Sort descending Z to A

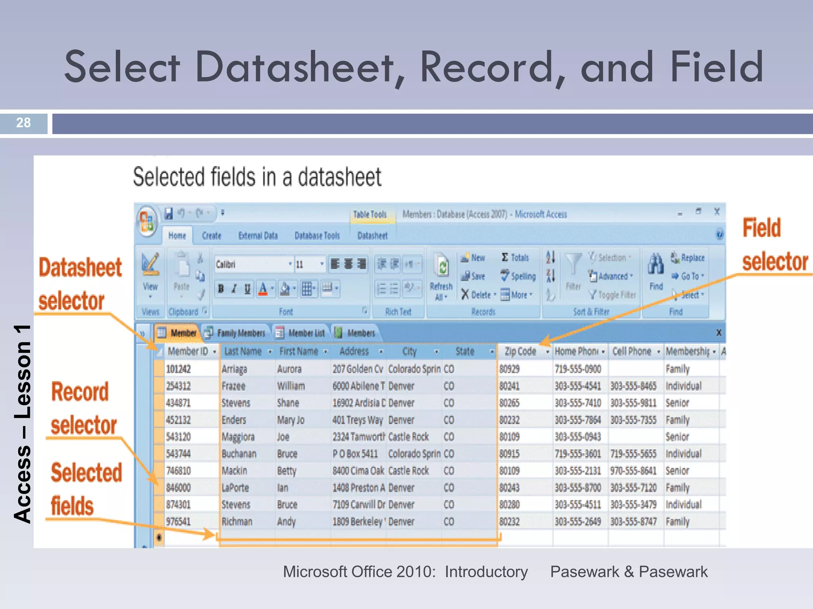point(551,276)
